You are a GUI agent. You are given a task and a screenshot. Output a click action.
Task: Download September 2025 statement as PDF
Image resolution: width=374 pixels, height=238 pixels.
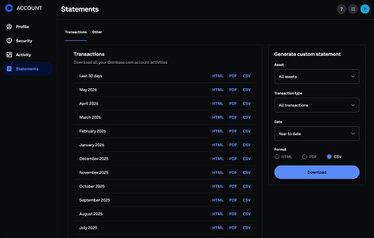[x=233, y=200]
